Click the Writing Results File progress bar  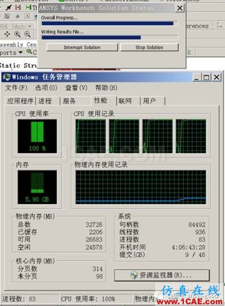[x=110, y=37]
